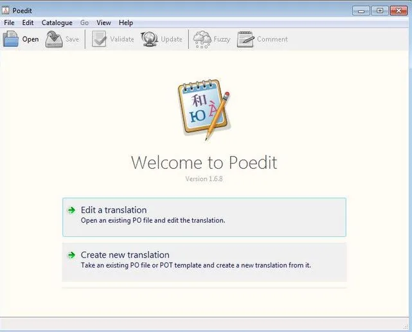Click the Poedit notebook logo image
412x332 pixels.
(204, 110)
